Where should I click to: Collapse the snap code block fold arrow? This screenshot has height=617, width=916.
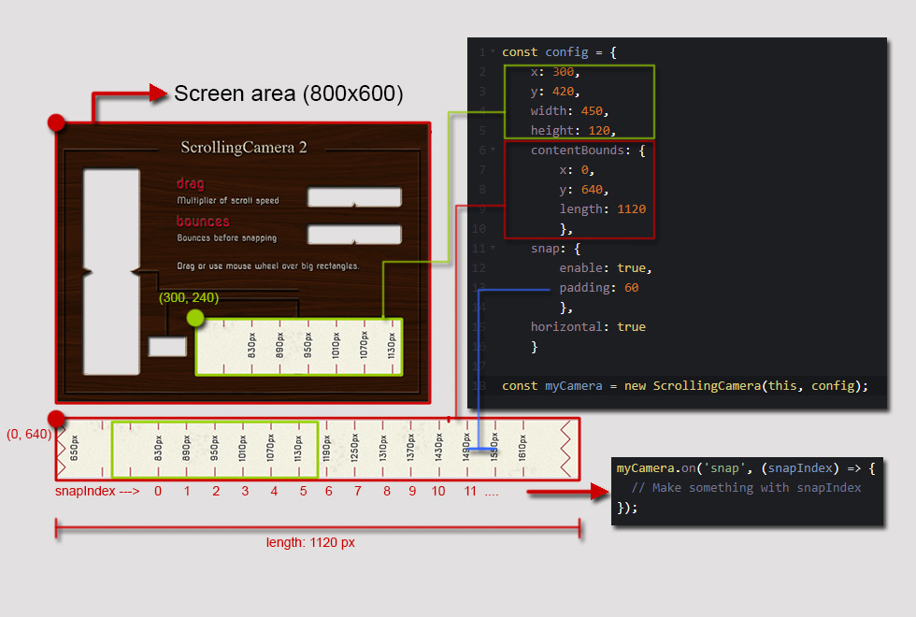tap(493, 249)
